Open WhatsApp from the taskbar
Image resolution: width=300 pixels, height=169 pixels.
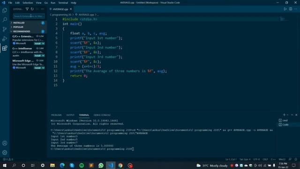(101, 165)
